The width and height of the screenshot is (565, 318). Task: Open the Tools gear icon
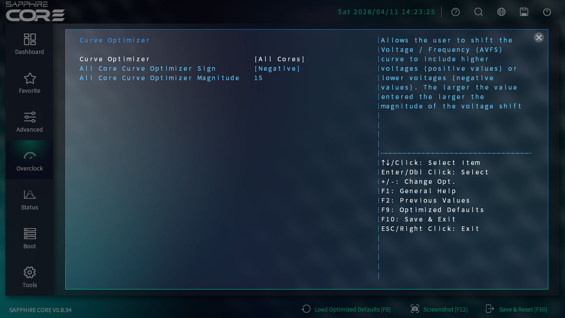coord(29,273)
